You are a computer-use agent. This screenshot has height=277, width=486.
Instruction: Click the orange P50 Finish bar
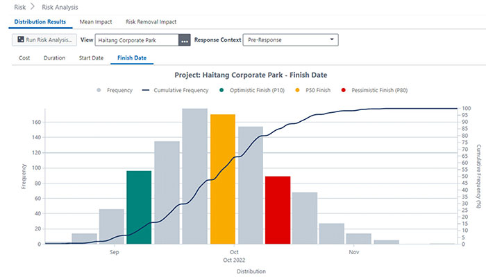click(x=223, y=179)
